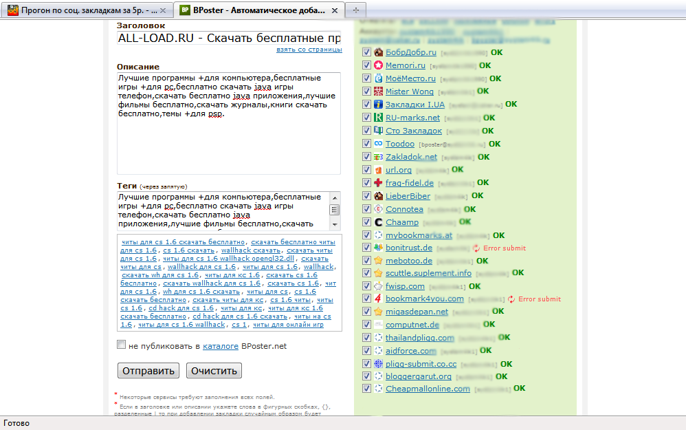
Task: Click the Теги textarea scroll-up arrow
Action: tap(335, 198)
